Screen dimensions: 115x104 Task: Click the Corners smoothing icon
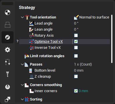pos(27,85)
